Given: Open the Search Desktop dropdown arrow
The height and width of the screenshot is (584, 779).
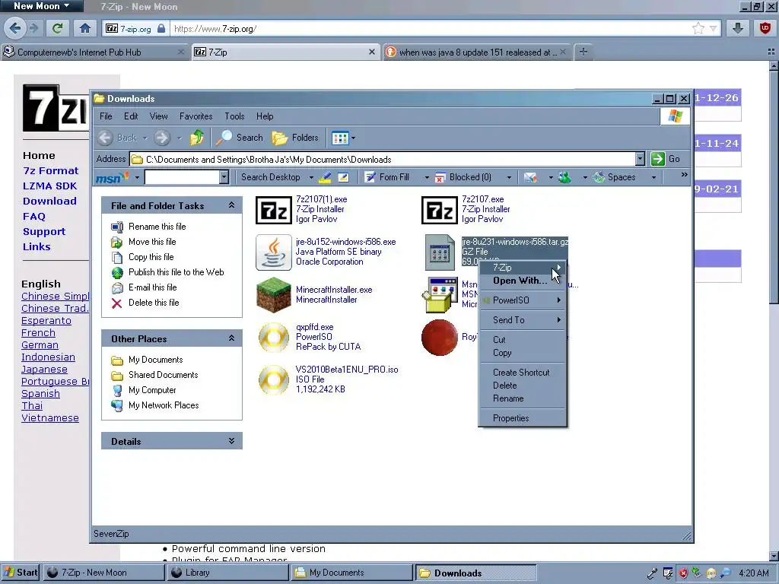Looking at the screenshot, I should coord(311,177).
